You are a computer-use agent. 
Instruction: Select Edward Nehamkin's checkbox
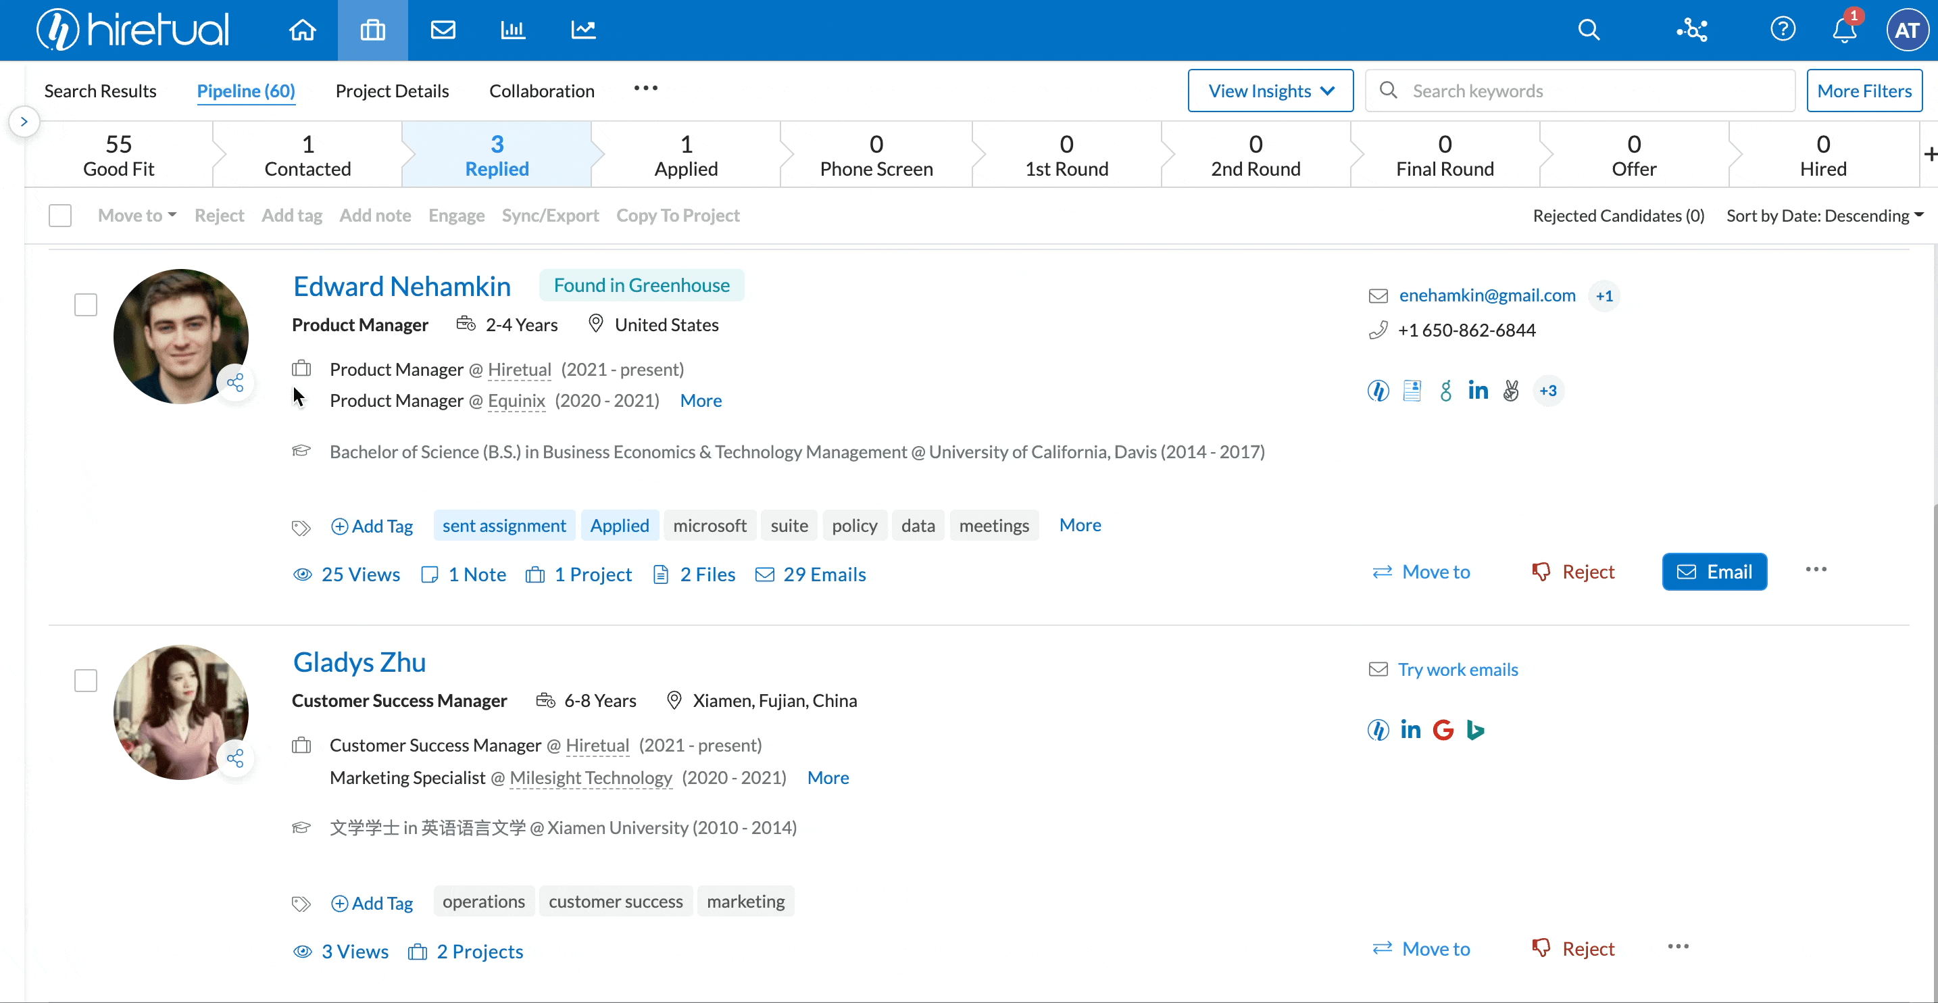tap(86, 305)
